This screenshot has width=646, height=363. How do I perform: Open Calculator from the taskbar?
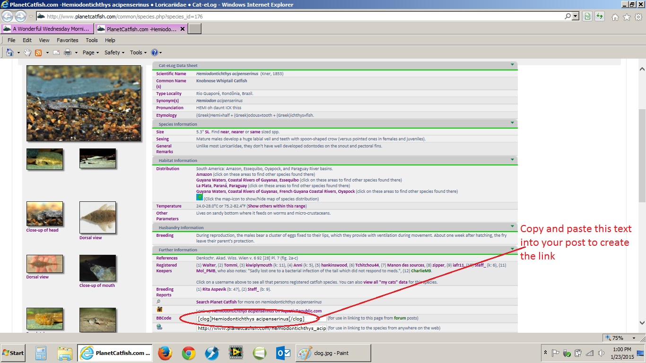pyautogui.click(x=41, y=353)
